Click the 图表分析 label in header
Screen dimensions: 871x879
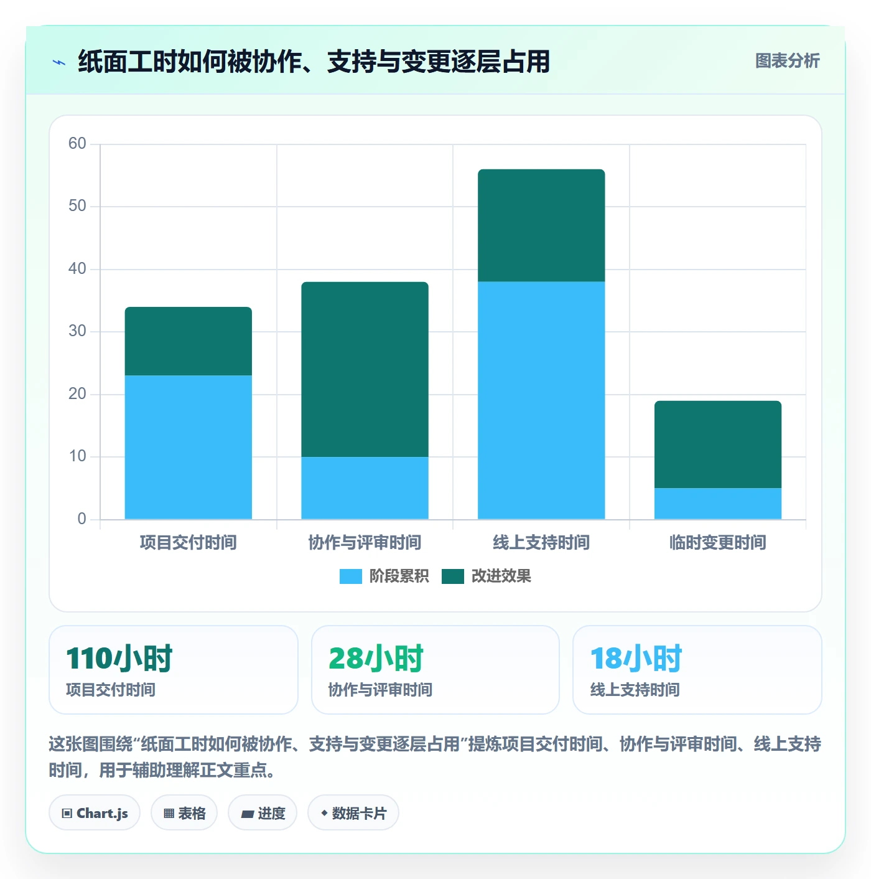point(787,61)
